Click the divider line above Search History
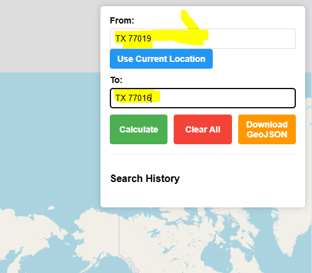Screen dimensions: 312x273 203,154
